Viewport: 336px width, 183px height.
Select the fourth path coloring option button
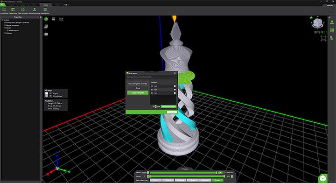pyautogui.click(x=193, y=180)
